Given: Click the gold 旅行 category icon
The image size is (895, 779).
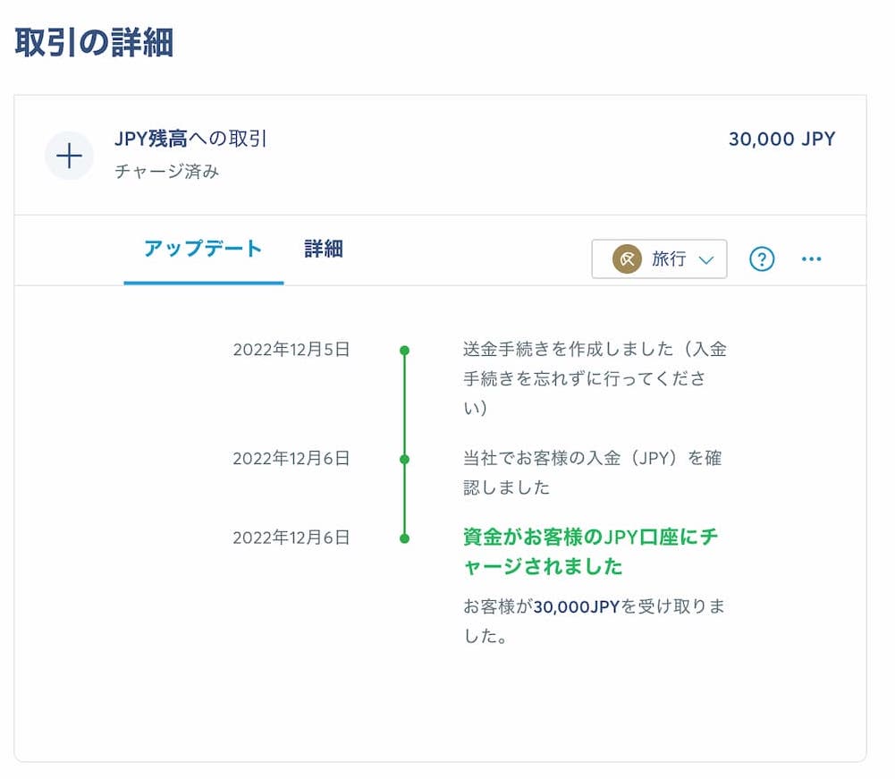Looking at the screenshot, I should tap(627, 259).
